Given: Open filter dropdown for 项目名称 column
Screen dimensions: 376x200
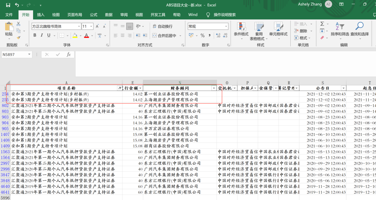Looking at the screenshot, I should [120, 88].
